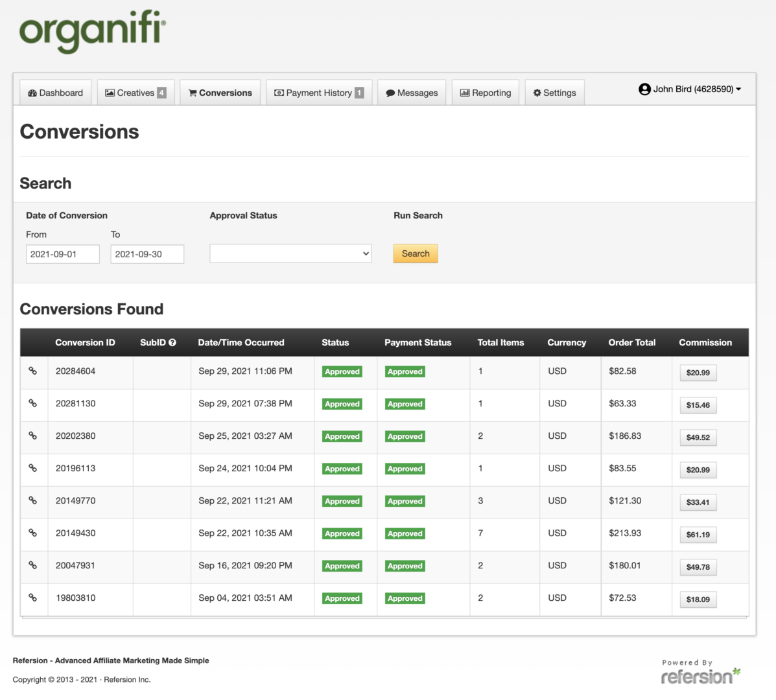Click the Refersion tagline footer text
Viewport: 776px width, 700px height.
[111, 660]
